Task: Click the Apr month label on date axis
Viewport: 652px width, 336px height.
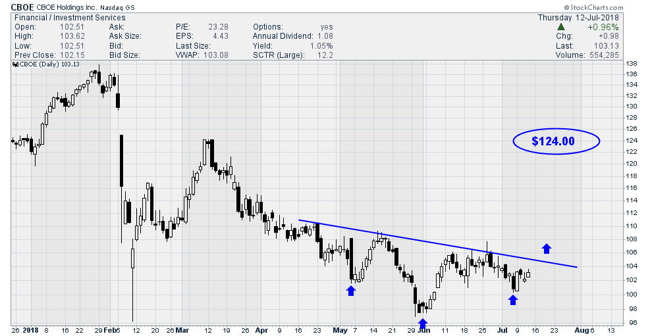Action: tap(261, 331)
